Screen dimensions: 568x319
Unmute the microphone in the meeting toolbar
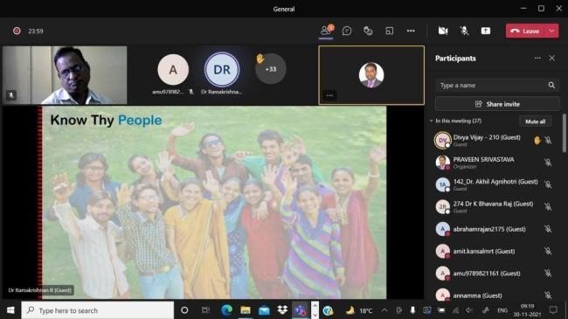coord(464,31)
